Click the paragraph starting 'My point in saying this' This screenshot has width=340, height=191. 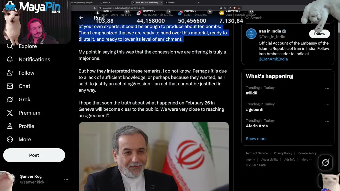[x=152, y=55]
